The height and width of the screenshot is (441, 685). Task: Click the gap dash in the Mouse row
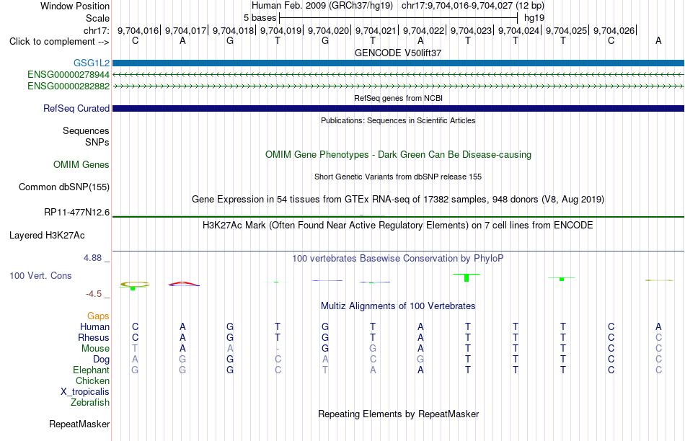point(278,349)
